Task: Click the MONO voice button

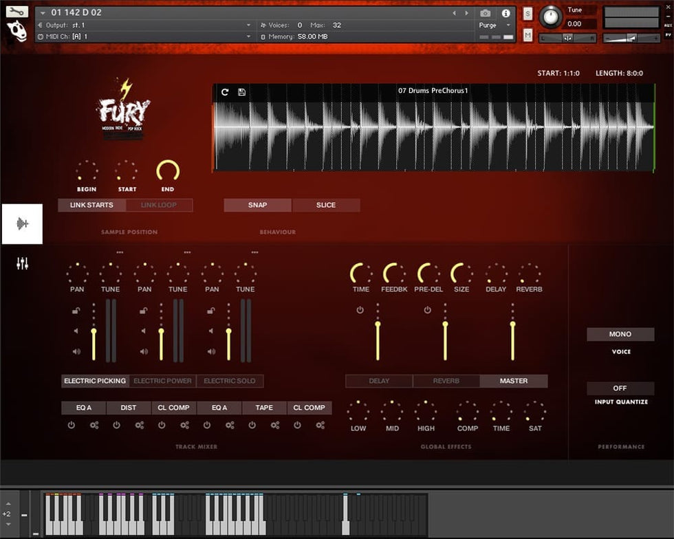Action: click(620, 334)
